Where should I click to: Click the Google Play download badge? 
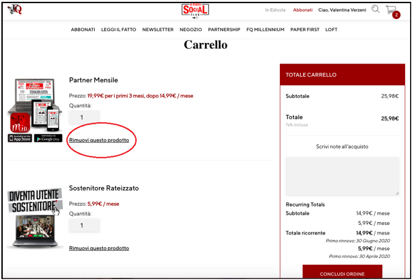[48, 138]
